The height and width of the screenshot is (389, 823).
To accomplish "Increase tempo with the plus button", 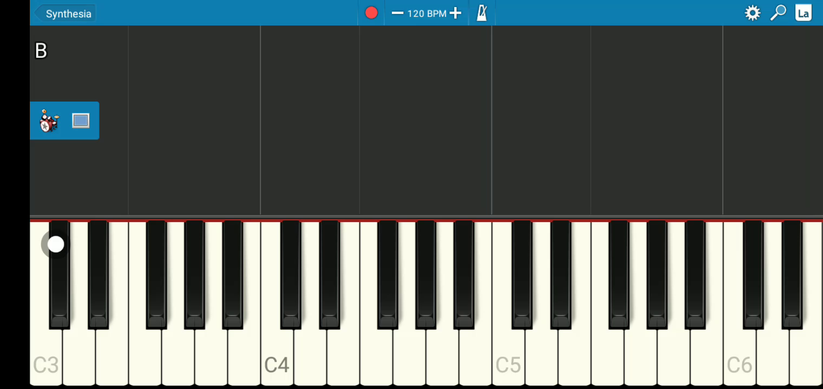I will [x=455, y=13].
